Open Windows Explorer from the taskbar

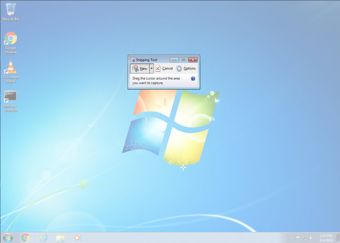(60, 237)
